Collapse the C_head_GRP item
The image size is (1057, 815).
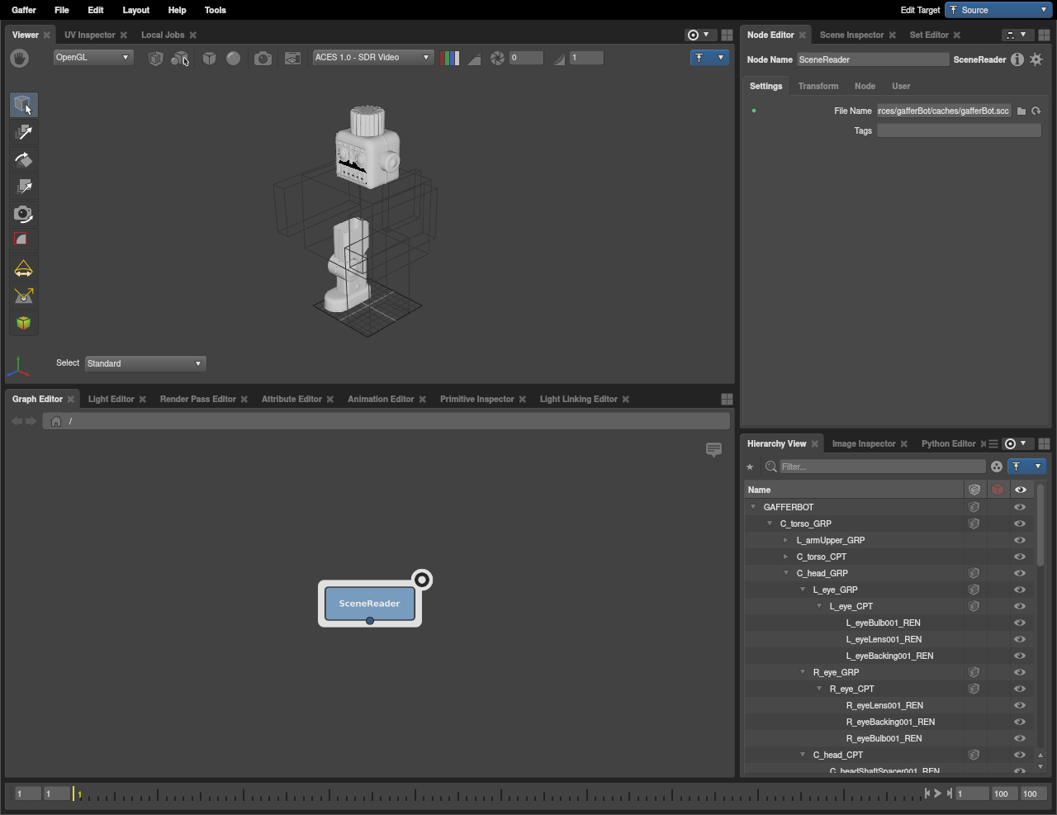[x=786, y=573]
